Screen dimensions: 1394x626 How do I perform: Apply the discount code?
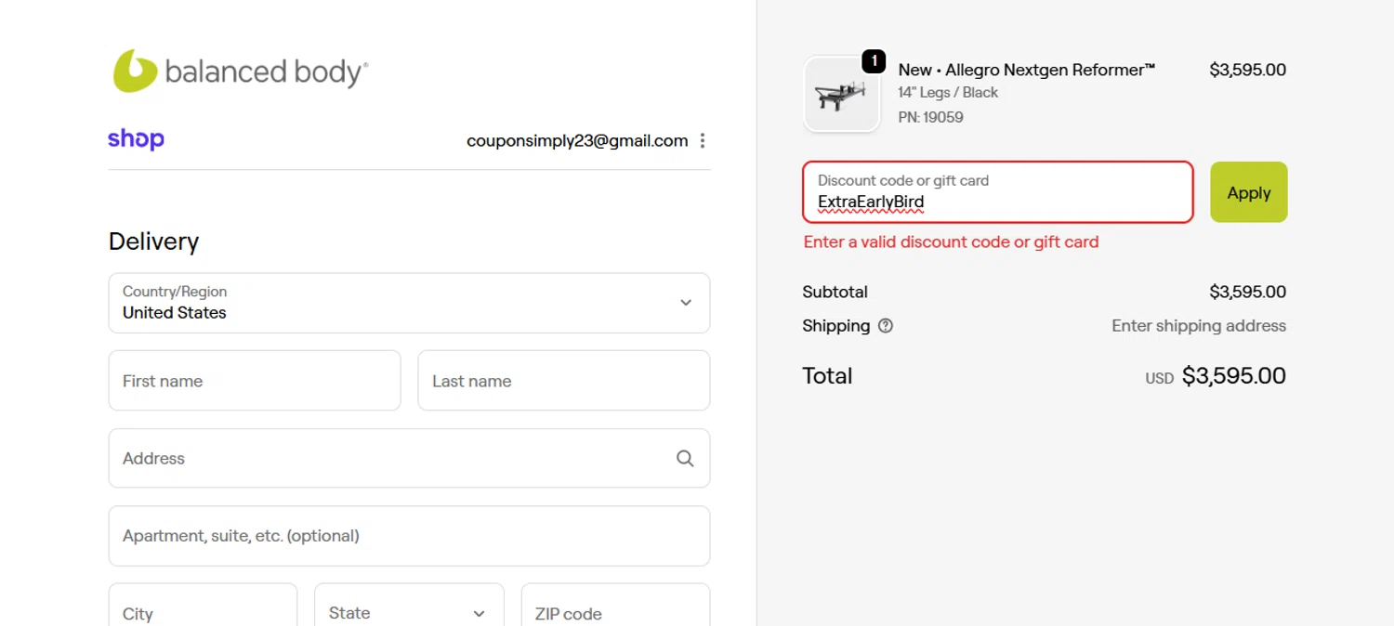point(1249,192)
